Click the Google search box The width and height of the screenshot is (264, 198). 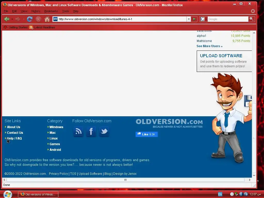coord(228,19)
